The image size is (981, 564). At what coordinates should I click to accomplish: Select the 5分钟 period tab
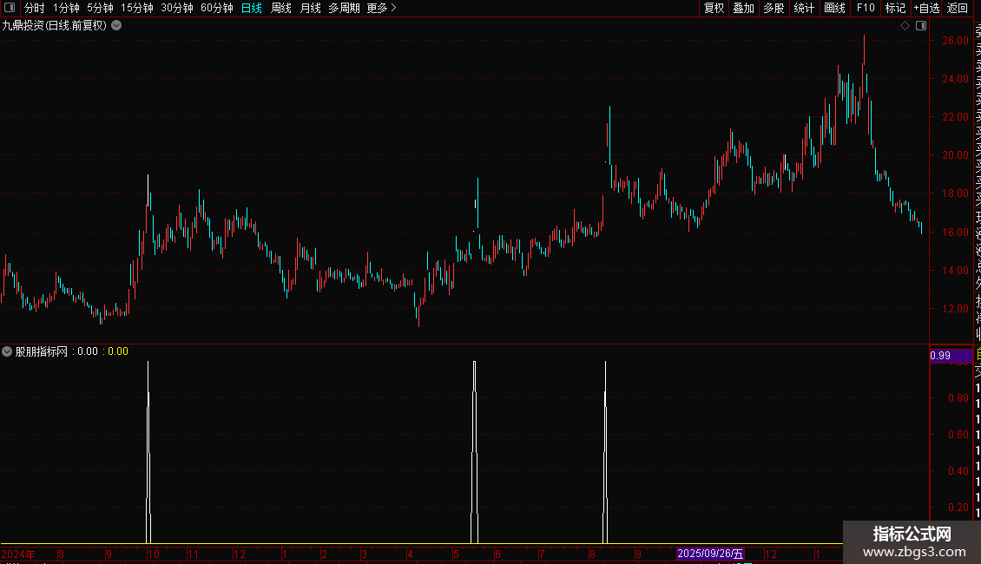tap(100, 8)
